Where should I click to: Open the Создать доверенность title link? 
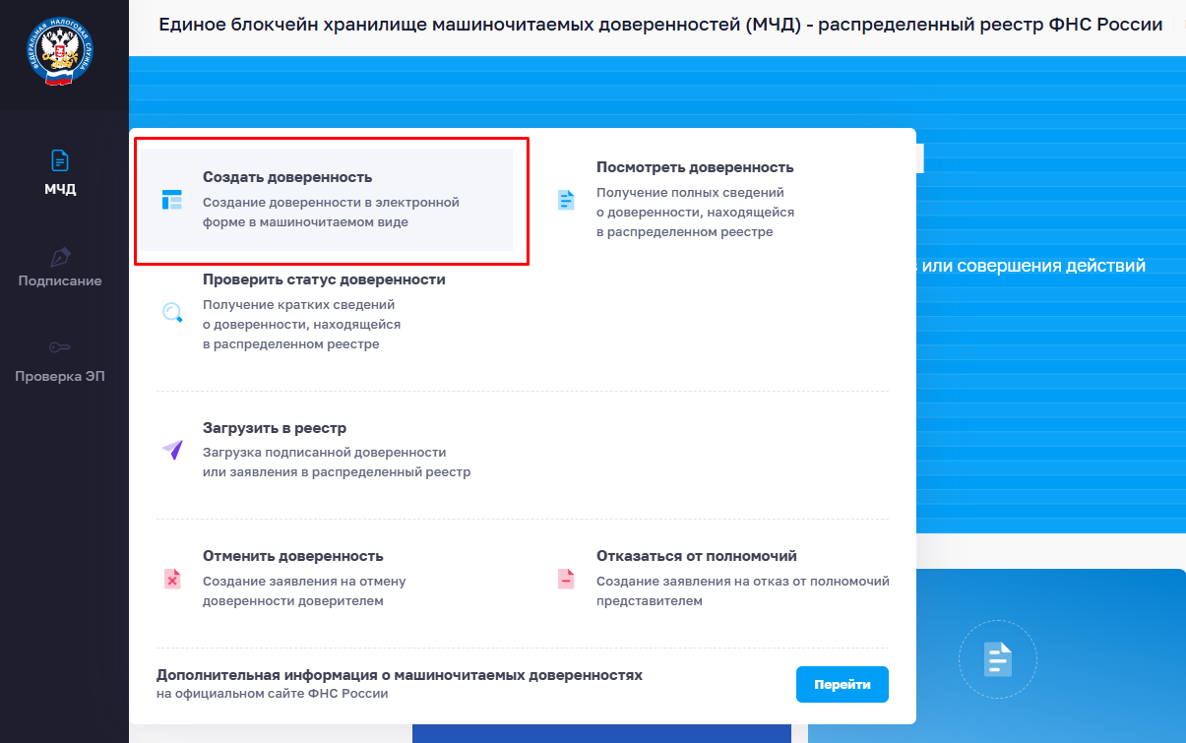tap(287, 177)
